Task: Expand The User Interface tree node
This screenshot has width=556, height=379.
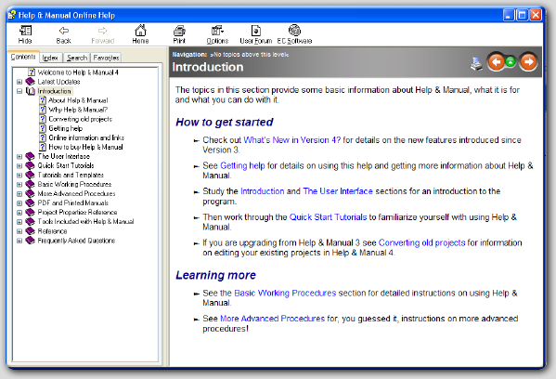Action: pos(19,156)
